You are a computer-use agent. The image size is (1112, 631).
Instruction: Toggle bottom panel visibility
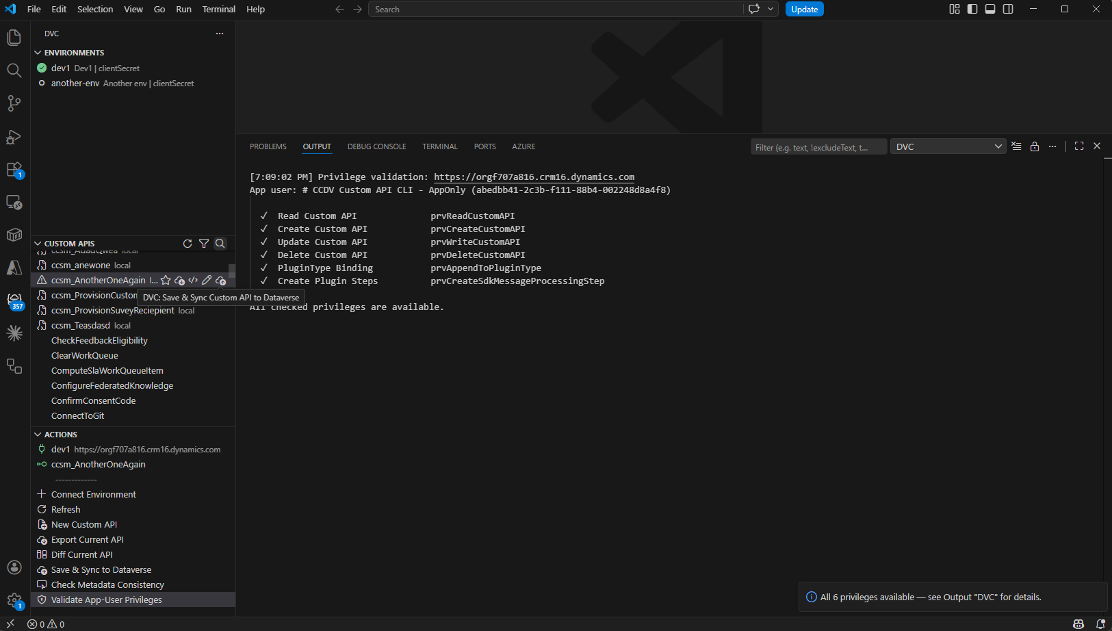click(x=990, y=10)
